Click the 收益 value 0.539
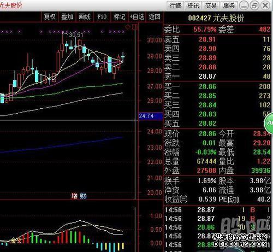273x252 pixels. click(207, 199)
